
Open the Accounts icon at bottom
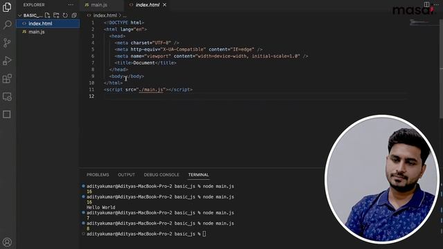(x=7, y=242)
